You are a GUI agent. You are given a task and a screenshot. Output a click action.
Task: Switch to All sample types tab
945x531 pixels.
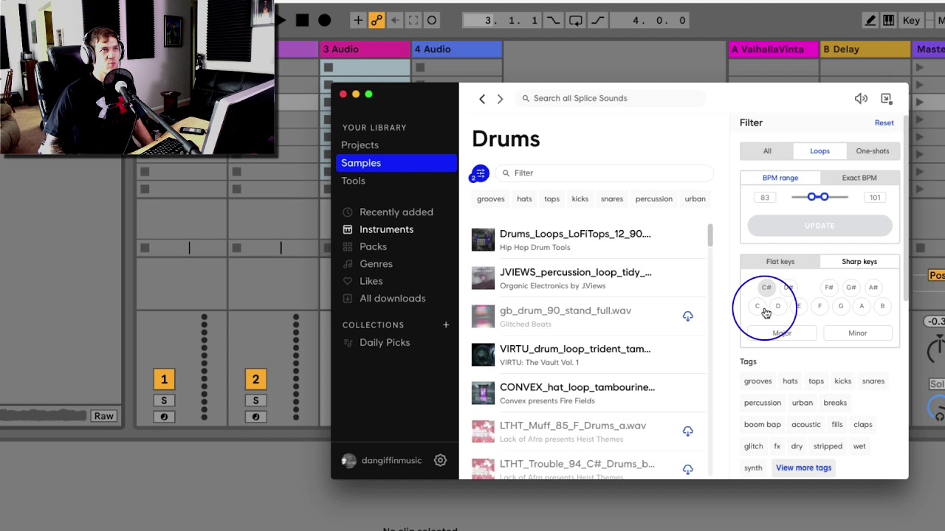[x=767, y=151]
